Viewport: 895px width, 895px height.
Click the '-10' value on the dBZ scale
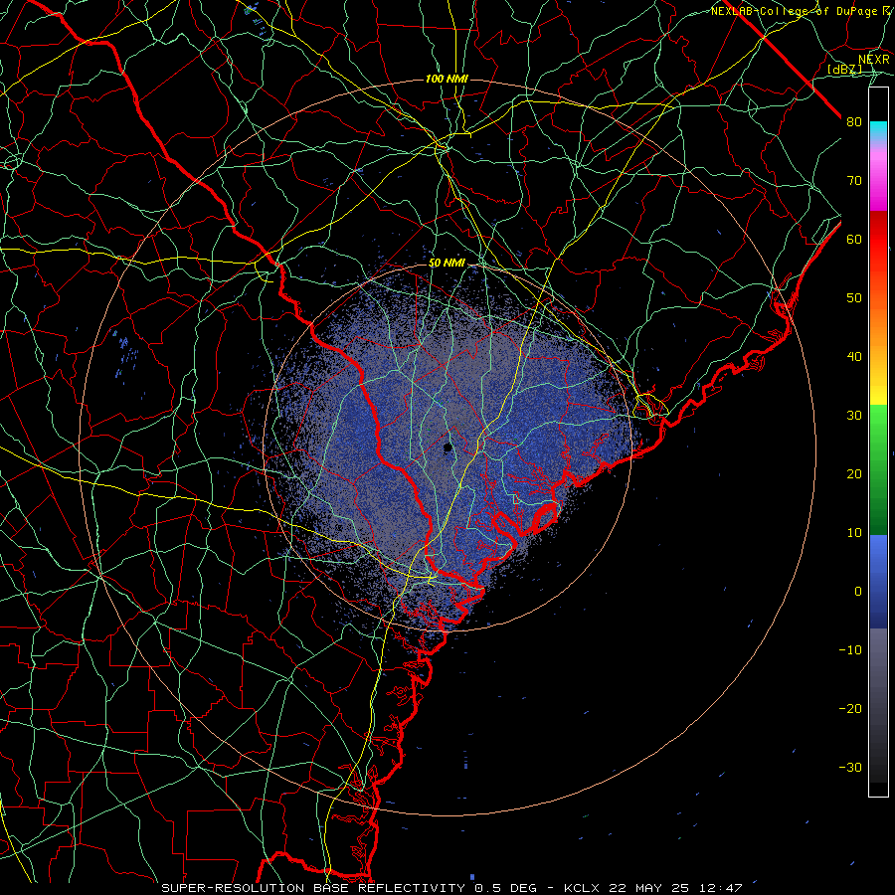(x=850, y=649)
